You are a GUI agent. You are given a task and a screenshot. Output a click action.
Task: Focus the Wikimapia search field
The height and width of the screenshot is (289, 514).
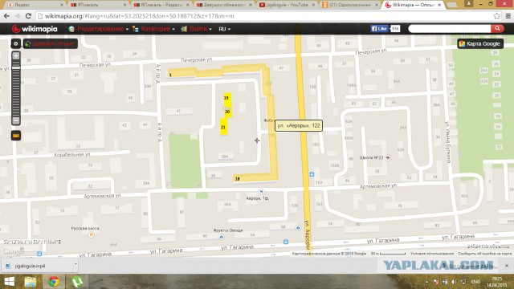pyautogui.click(x=450, y=29)
